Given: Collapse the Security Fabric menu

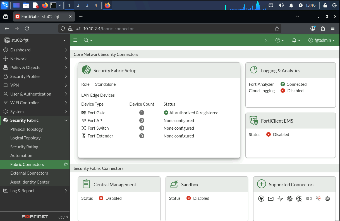Looking at the screenshot, I should coord(35,120).
